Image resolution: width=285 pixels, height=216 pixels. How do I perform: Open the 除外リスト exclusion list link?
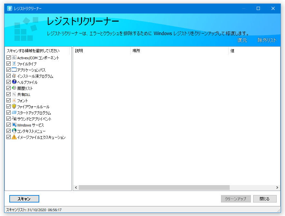tap(267, 40)
